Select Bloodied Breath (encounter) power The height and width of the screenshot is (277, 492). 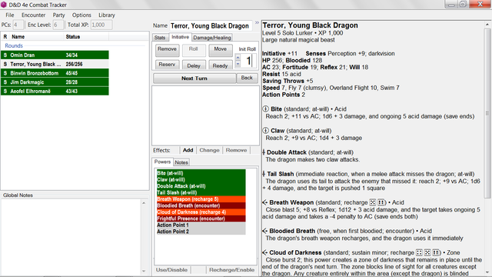[x=201, y=205]
